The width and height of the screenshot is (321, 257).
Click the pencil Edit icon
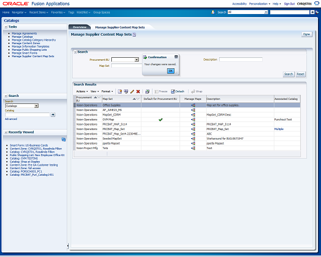132,91
